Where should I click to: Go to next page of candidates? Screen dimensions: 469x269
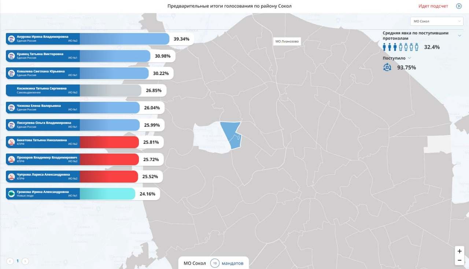coord(25,261)
